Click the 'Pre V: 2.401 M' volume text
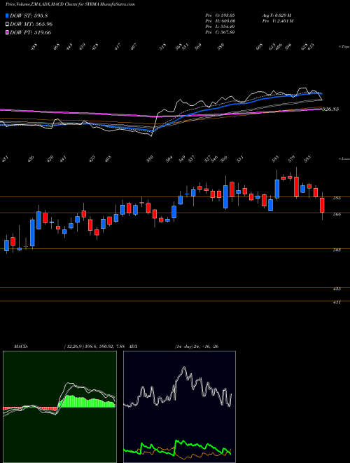Screen dimensions: 350x463 click(277, 21)
